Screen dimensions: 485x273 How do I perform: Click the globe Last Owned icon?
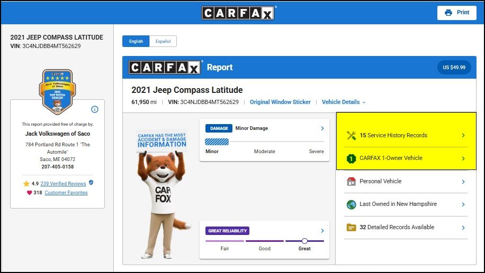pyautogui.click(x=351, y=204)
